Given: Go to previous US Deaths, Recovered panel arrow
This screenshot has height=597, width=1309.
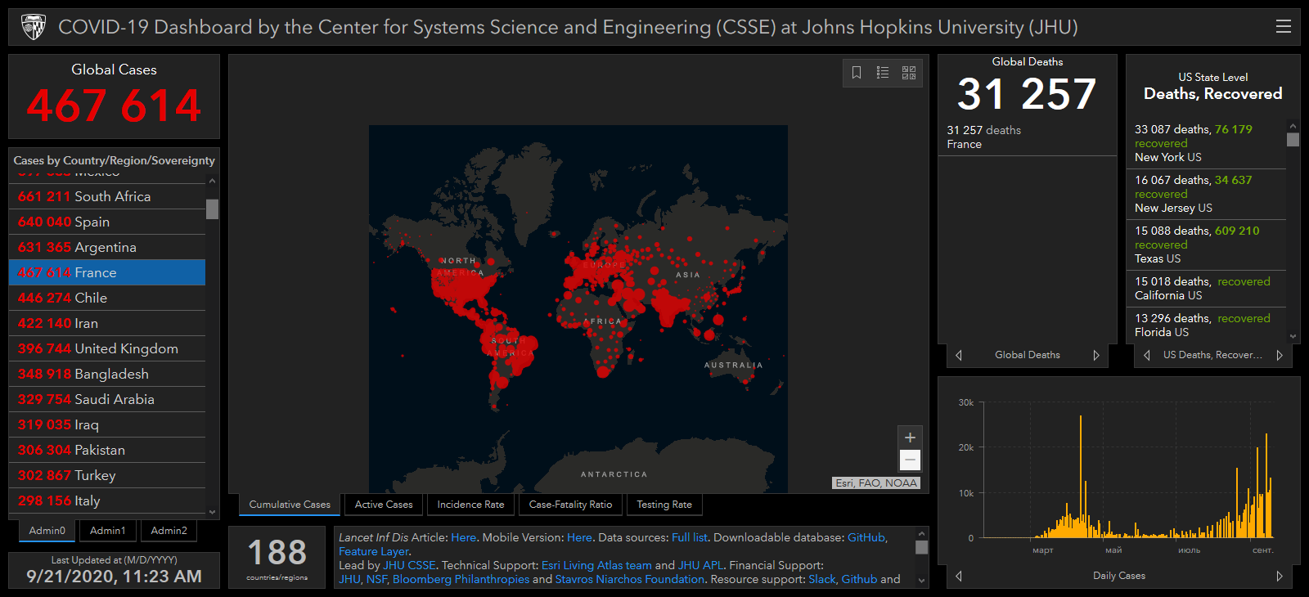Looking at the screenshot, I should click(x=1147, y=355).
